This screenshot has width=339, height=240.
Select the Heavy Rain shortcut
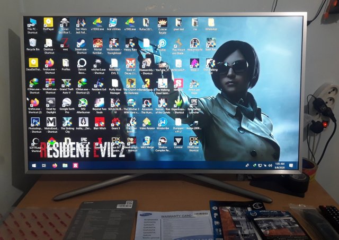130,42
